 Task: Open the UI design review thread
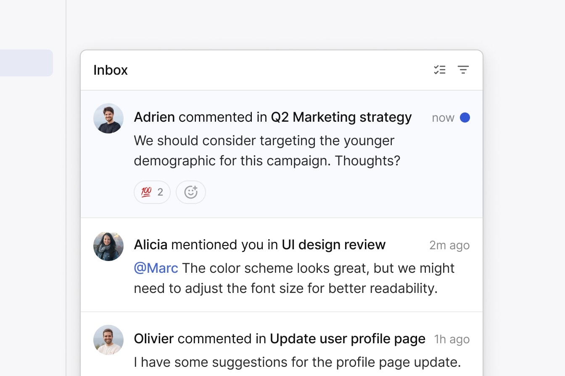pos(334,245)
